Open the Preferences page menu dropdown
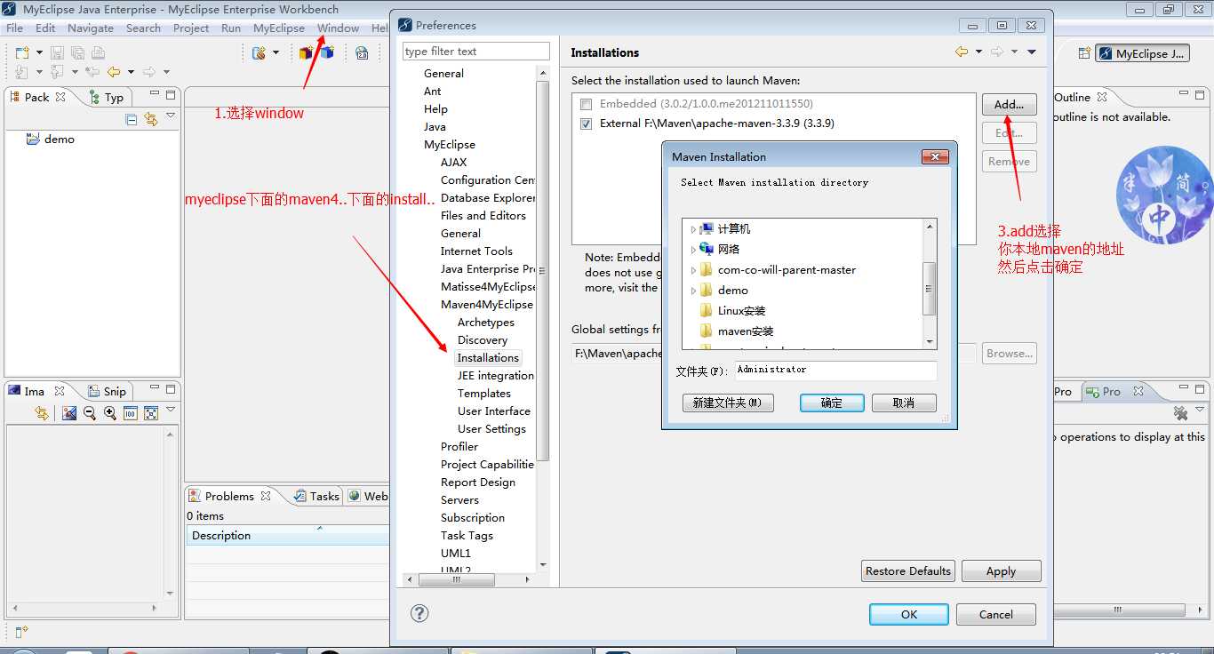Image resolution: width=1214 pixels, height=654 pixels. point(1032,52)
